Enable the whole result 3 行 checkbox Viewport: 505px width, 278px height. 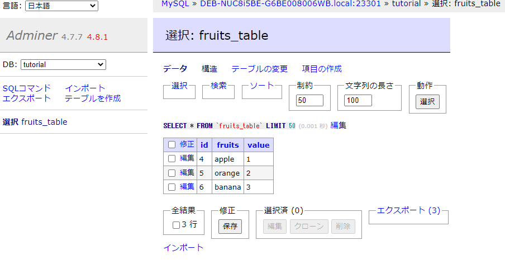pos(176,225)
